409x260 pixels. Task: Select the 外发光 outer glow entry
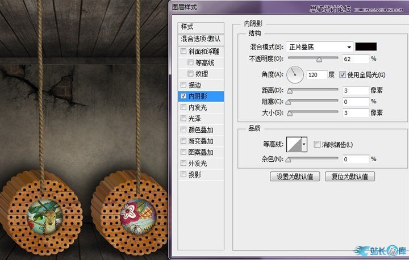pos(198,163)
